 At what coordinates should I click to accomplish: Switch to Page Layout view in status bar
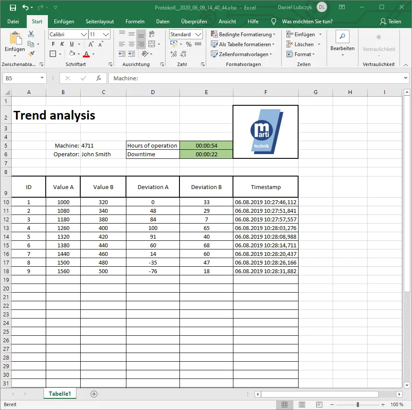(x=302, y=404)
